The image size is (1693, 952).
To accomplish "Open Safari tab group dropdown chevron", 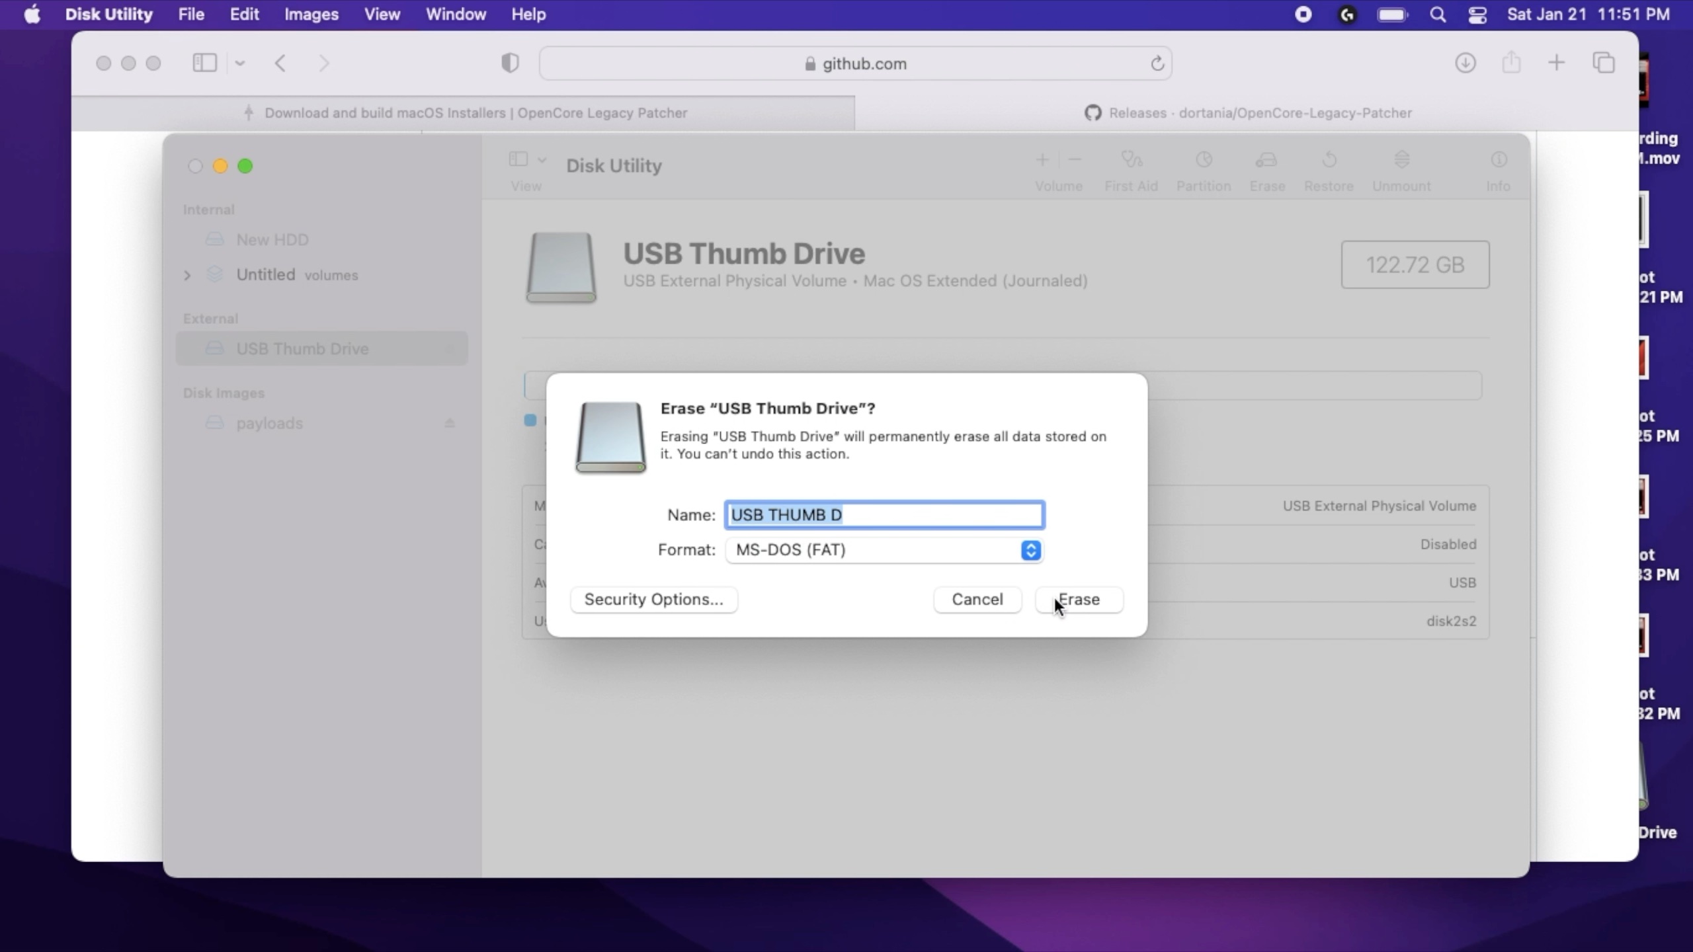I will click(240, 63).
